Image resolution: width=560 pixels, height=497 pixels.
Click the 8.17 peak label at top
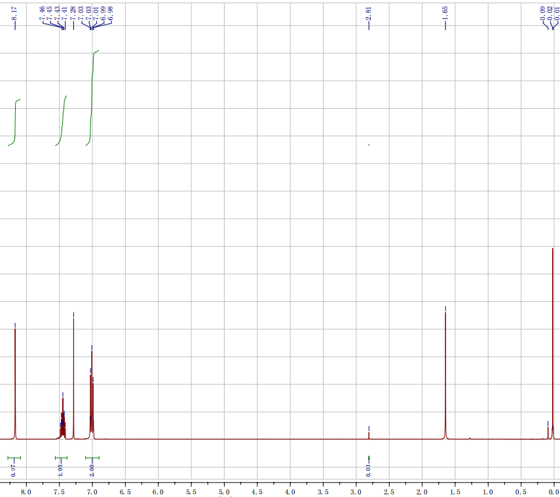pos(15,13)
